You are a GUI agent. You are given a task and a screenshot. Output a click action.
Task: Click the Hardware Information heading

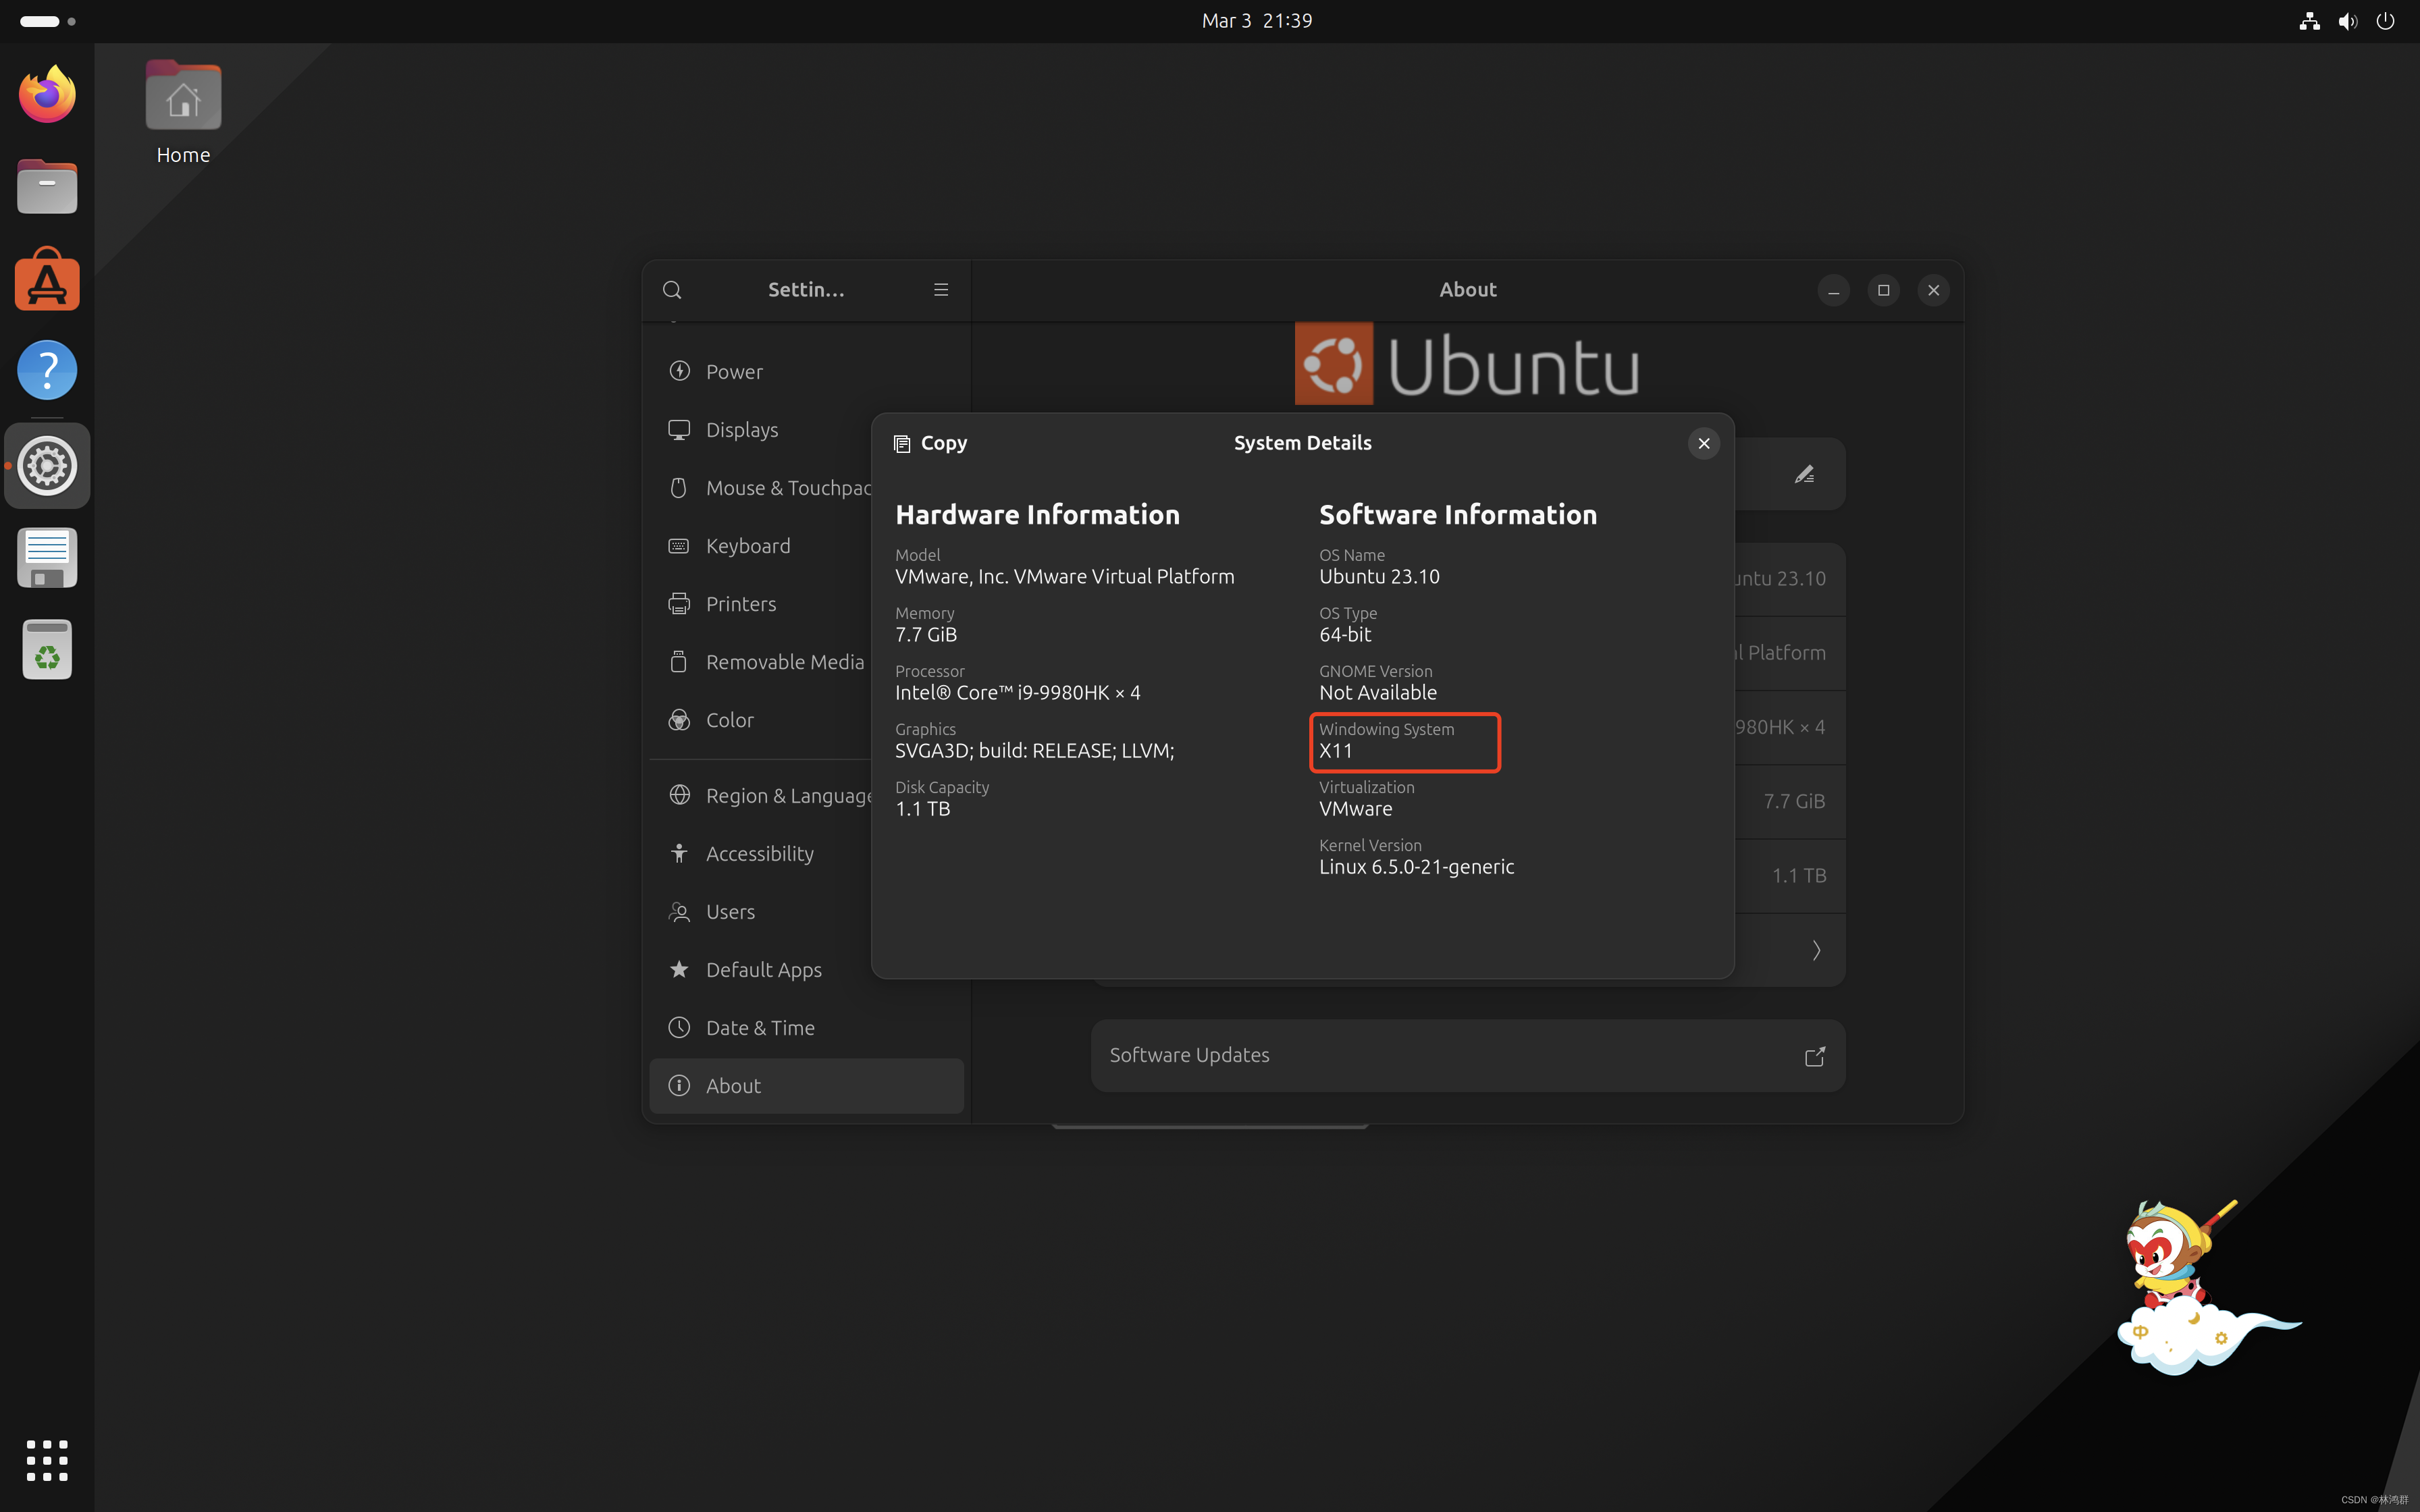pos(1037,515)
